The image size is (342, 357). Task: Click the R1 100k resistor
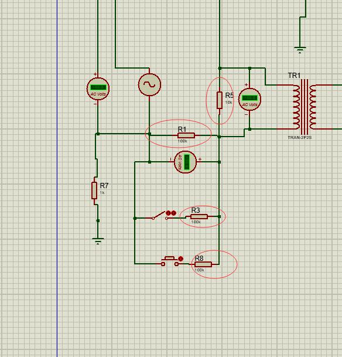point(186,135)
